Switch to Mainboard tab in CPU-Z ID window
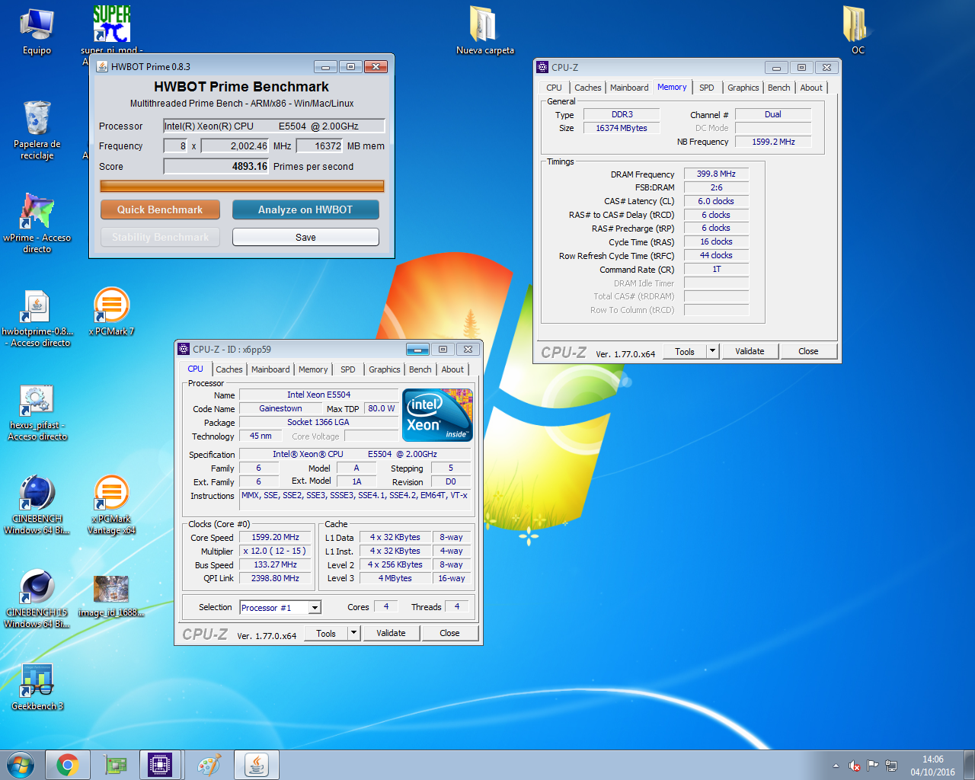The height and width of the screenshot is (780, 975). click(270, 369)
